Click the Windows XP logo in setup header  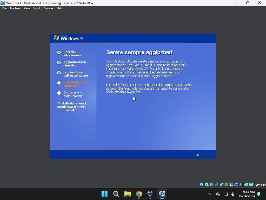[x=68, y=38]
